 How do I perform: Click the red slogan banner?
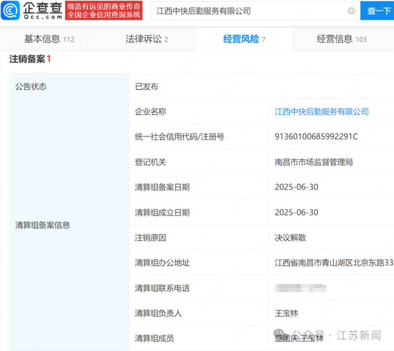click(104, 10)
